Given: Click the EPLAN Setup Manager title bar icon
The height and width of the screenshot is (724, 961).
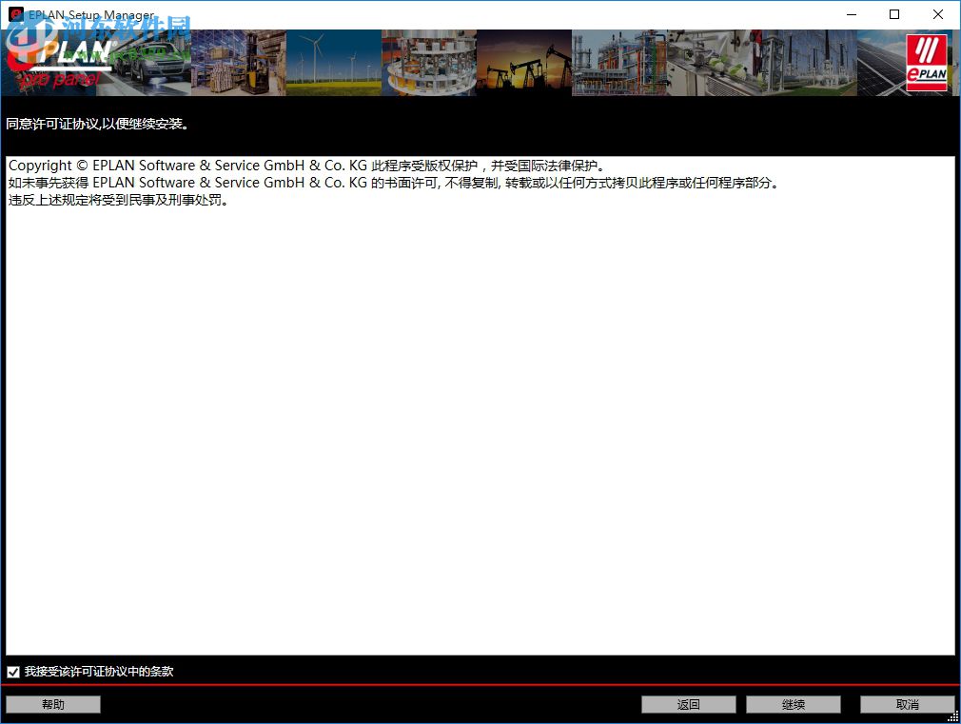Looking at the screenshot, I should click(16, 14).
